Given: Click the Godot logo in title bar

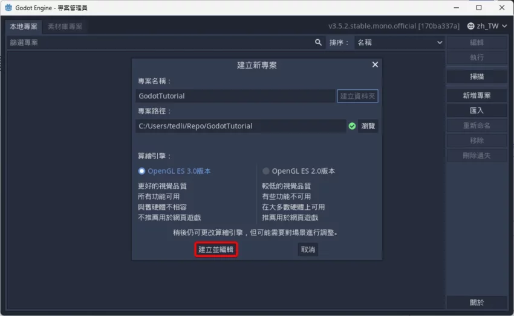Looking at the screenshot, I should [x=8, y=7].
